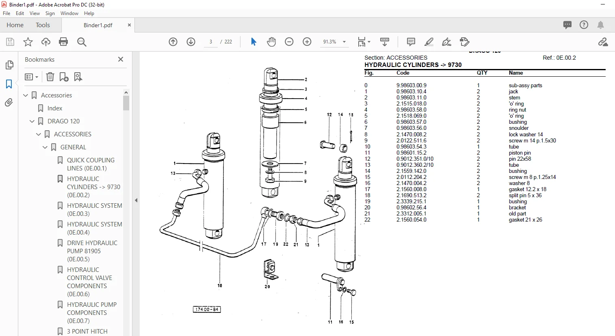Open the File menu
Screen dimensions: 615x336
[x=6, y=13]
